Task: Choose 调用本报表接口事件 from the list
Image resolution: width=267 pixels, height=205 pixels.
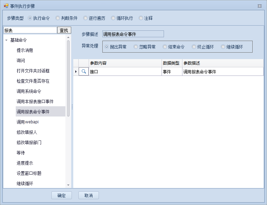Action: point(35,101)
